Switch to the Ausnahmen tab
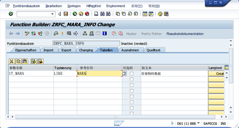 tap(130, 50)
